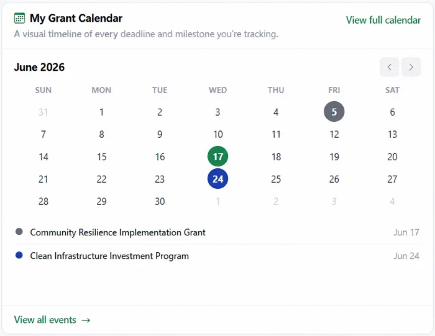The height and width of the screenshot is (336, 435).
Task: Go to the previous month
Action: click(389, 67)
